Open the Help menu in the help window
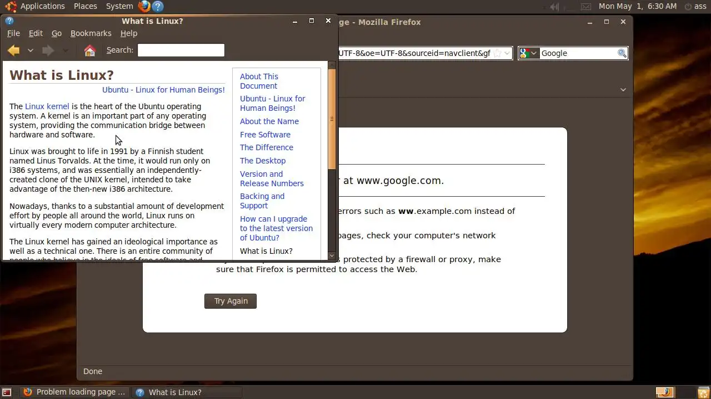This screenshot has width=711, height=399. 129,33
